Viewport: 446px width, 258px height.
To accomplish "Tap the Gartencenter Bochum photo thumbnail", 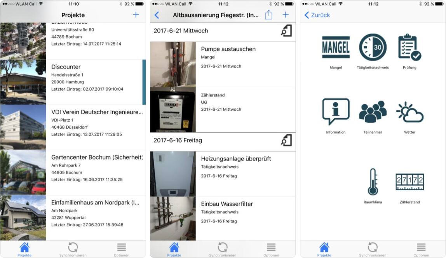I will click(x=23, y=172).
